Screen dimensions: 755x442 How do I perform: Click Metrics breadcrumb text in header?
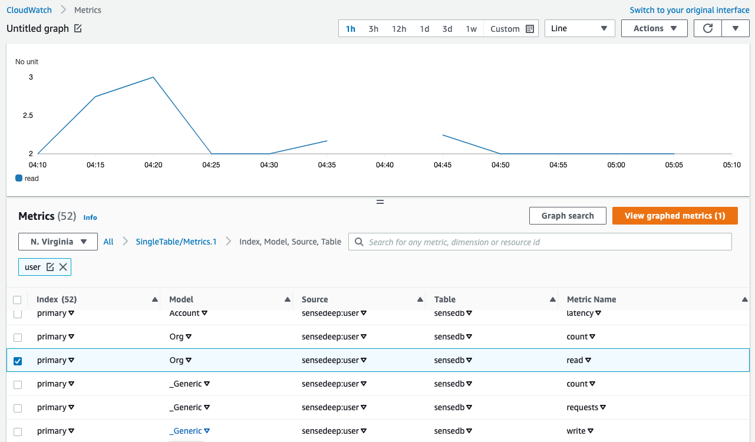pos(88,10)
